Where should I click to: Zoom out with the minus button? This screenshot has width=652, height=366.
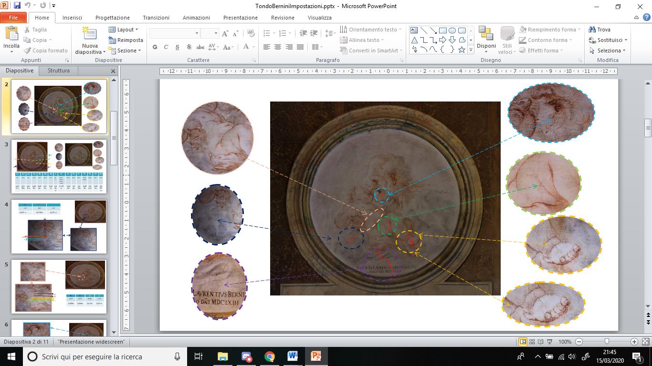click(579, 342)
